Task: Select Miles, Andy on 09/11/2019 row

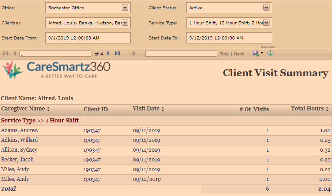Action: [15, 169]
